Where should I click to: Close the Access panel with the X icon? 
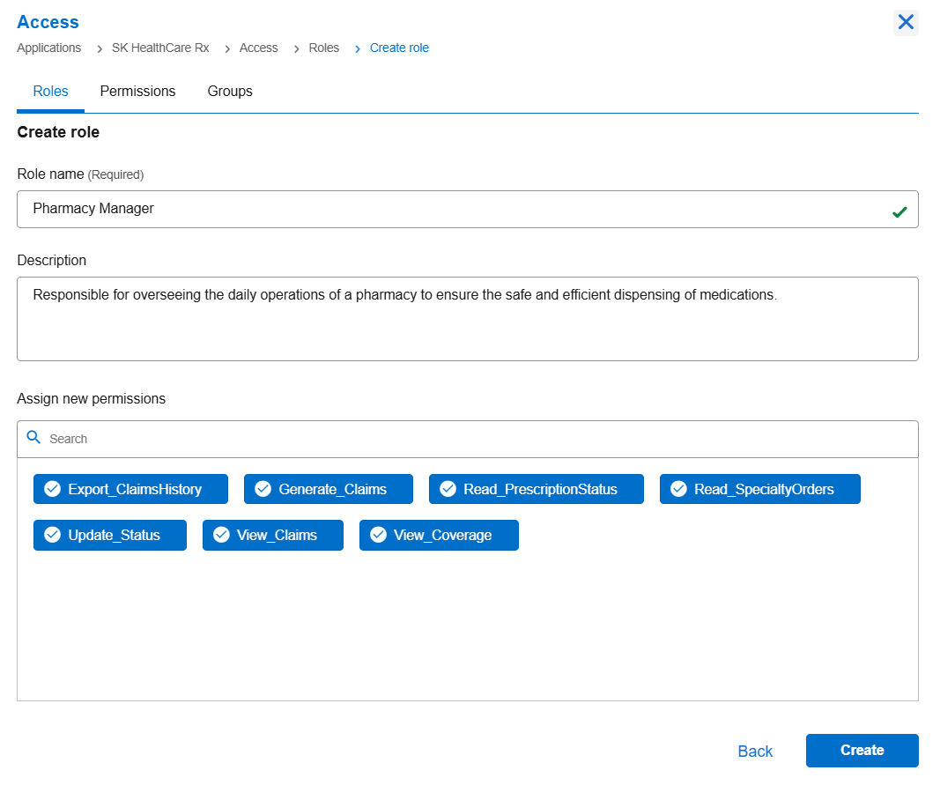click(906, 22)
